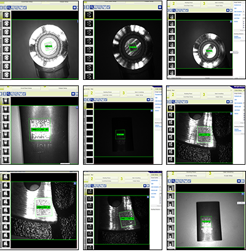Select step 3 tab above the nearly black image
Screen dimensions: 246x252
click(124, 93)
